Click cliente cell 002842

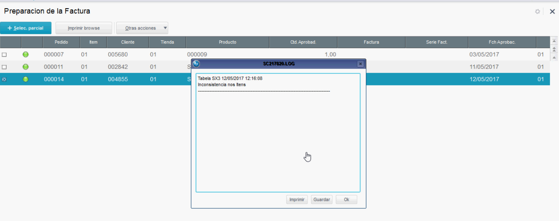pos(118,67)
